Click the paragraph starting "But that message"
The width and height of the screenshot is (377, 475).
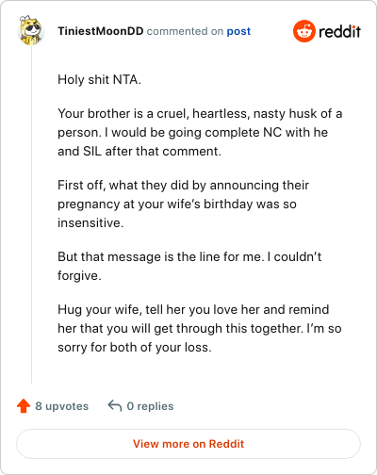[x=189, y=266]
